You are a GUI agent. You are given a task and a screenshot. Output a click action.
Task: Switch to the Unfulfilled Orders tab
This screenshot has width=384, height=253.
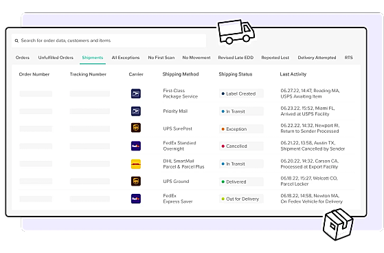pyautogui.click(x=56, y=58)
